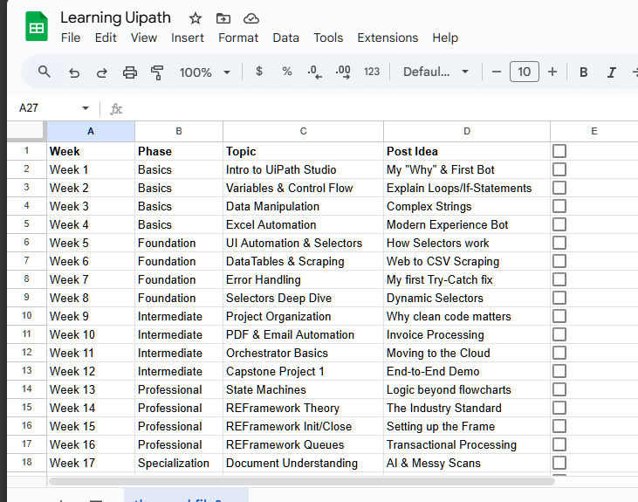Screen dimensions: 638x502
Task: Select cell 'How Selectors work'
Action: pyautogui.click(x=467, y=243)
